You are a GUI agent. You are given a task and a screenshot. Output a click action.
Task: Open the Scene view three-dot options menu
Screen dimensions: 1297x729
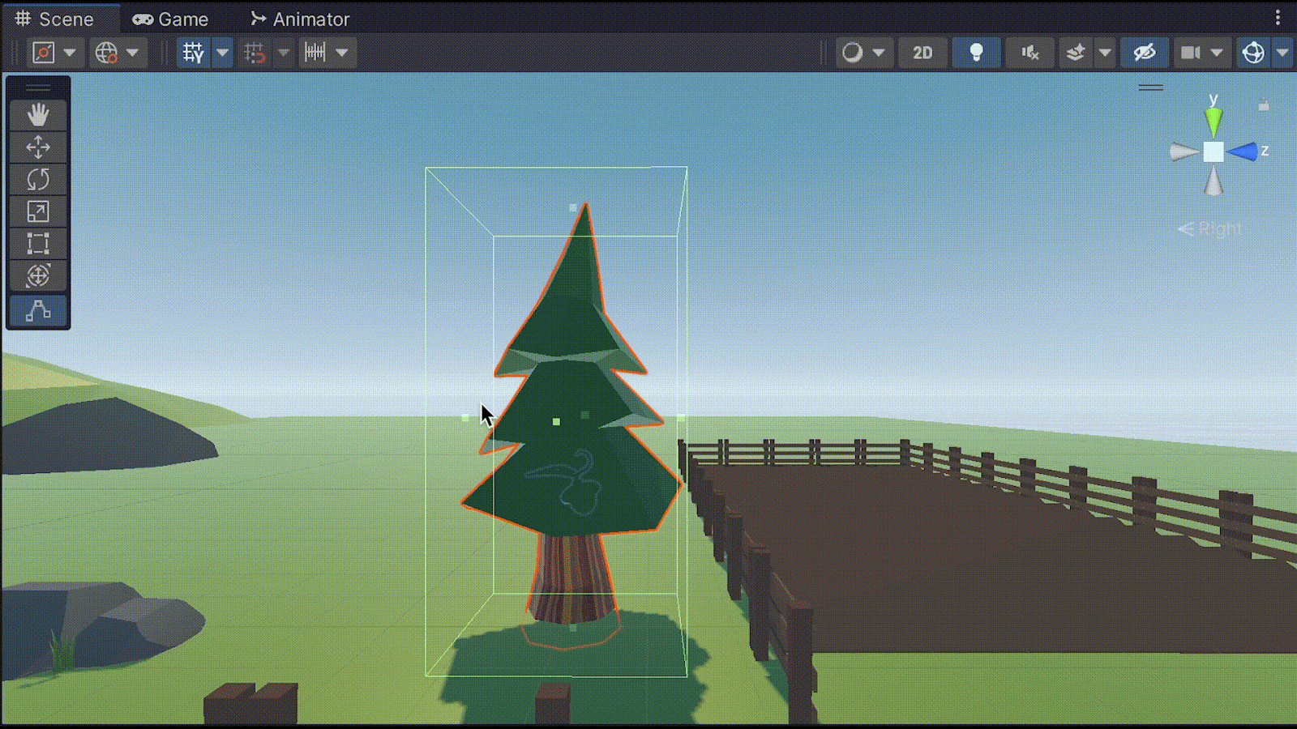coord(1278,18)
